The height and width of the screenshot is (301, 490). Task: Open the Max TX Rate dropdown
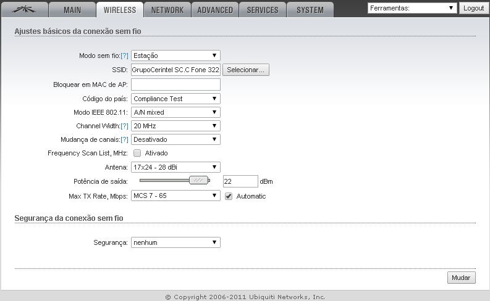(175, 196)
